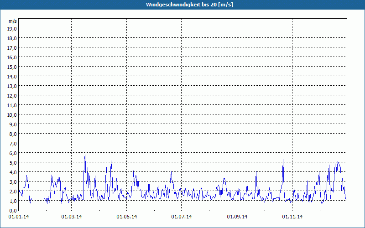The image size is (365, 228).
Task: Click the 8,0 y-axis label
Action: click(x=13, y=134)
